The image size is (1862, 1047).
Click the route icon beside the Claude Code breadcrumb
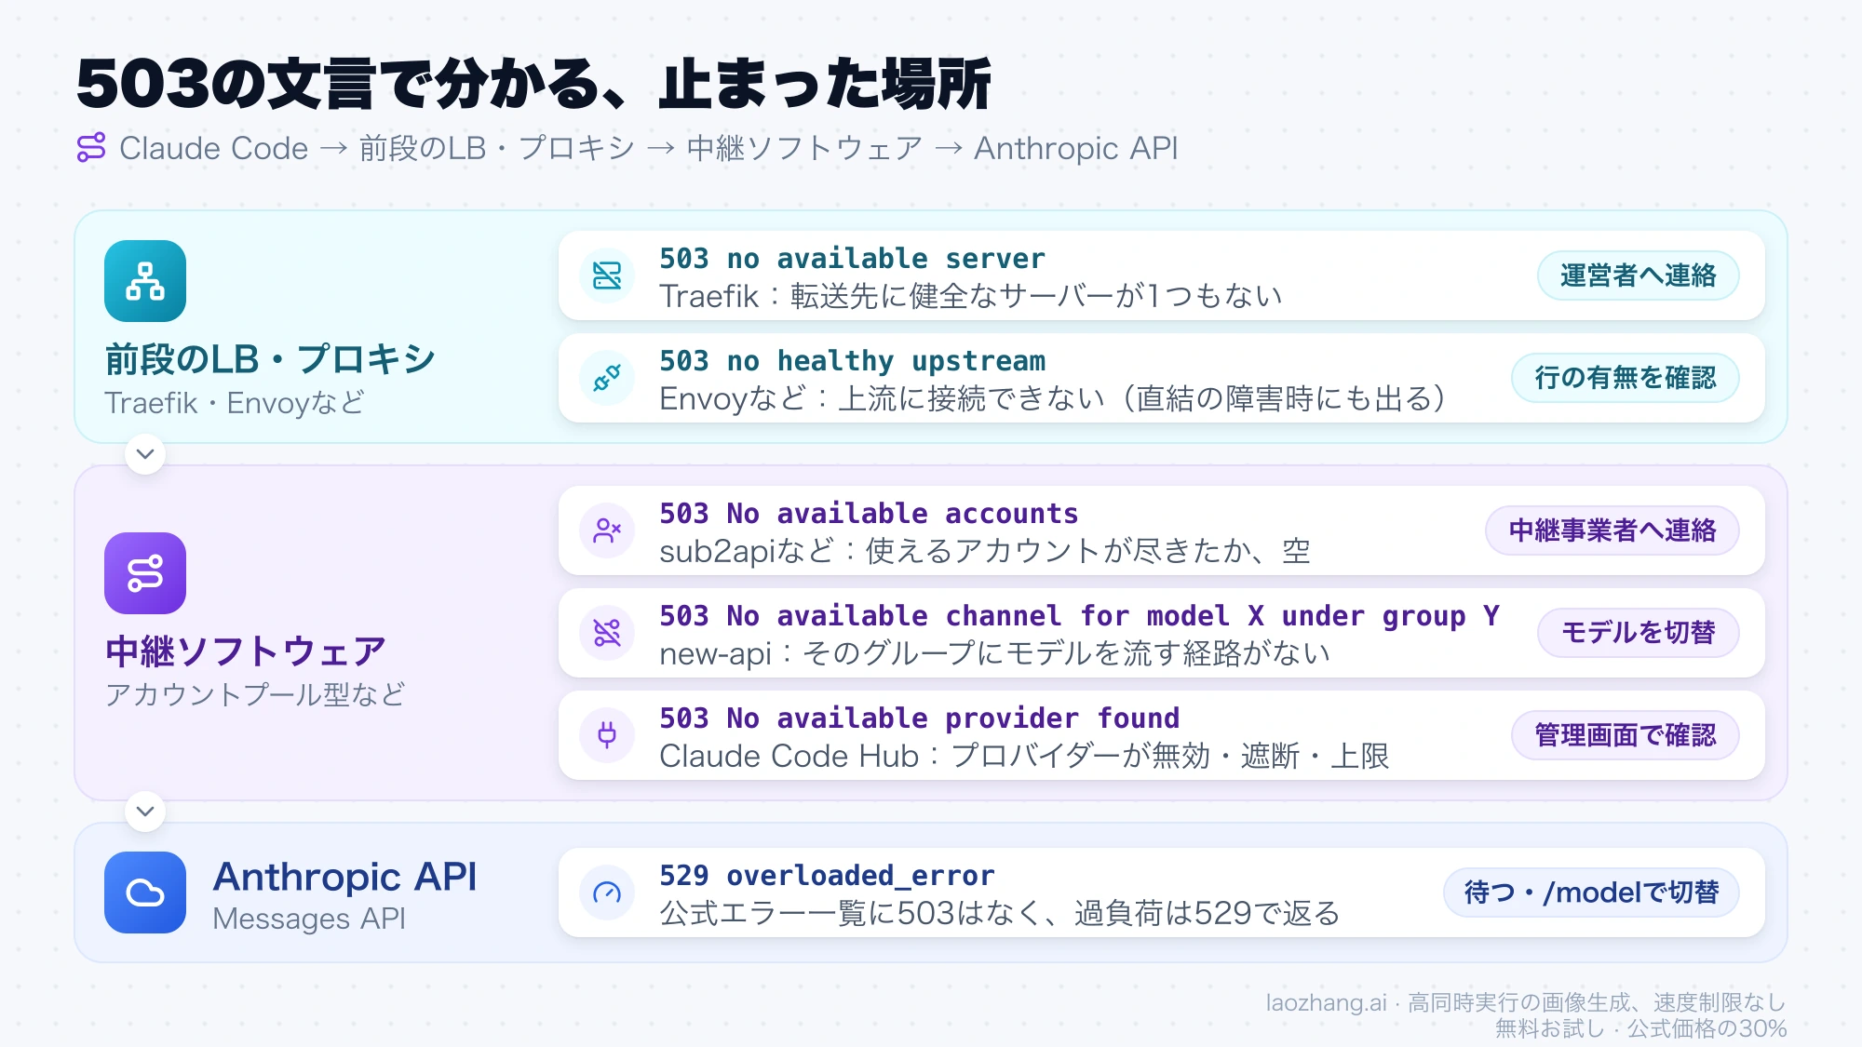91,148
